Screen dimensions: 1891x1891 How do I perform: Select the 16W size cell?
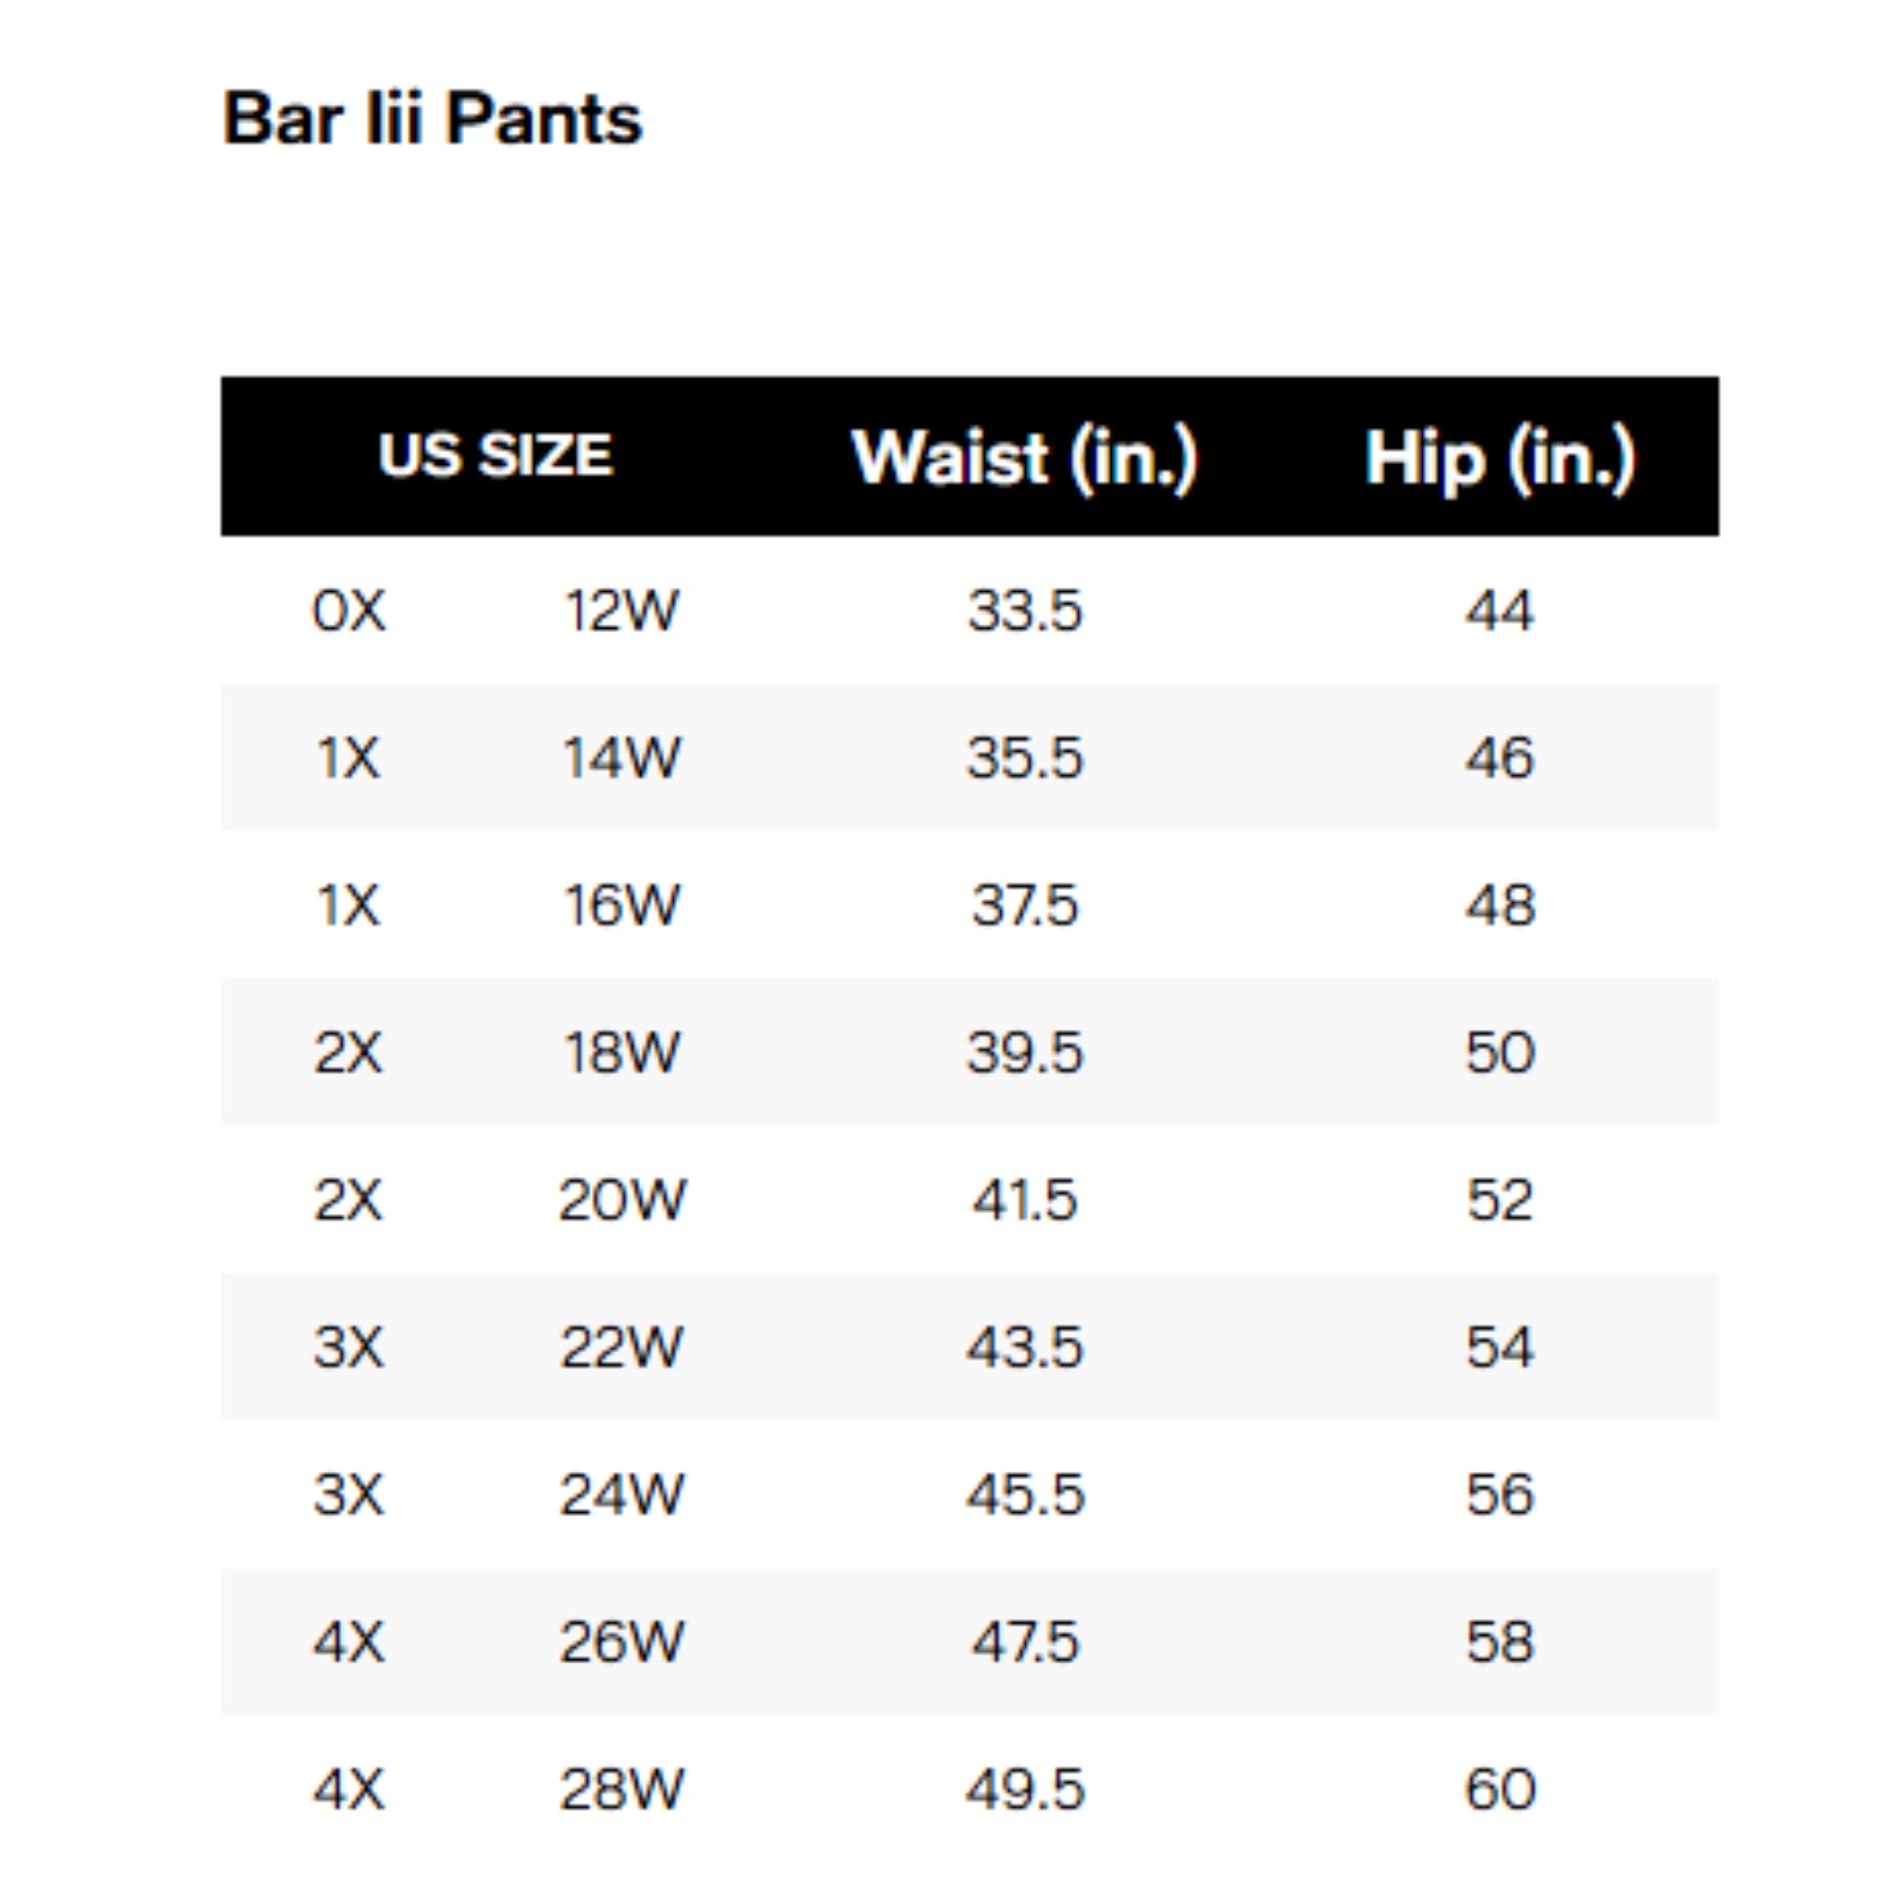click(x=621, y=905)
